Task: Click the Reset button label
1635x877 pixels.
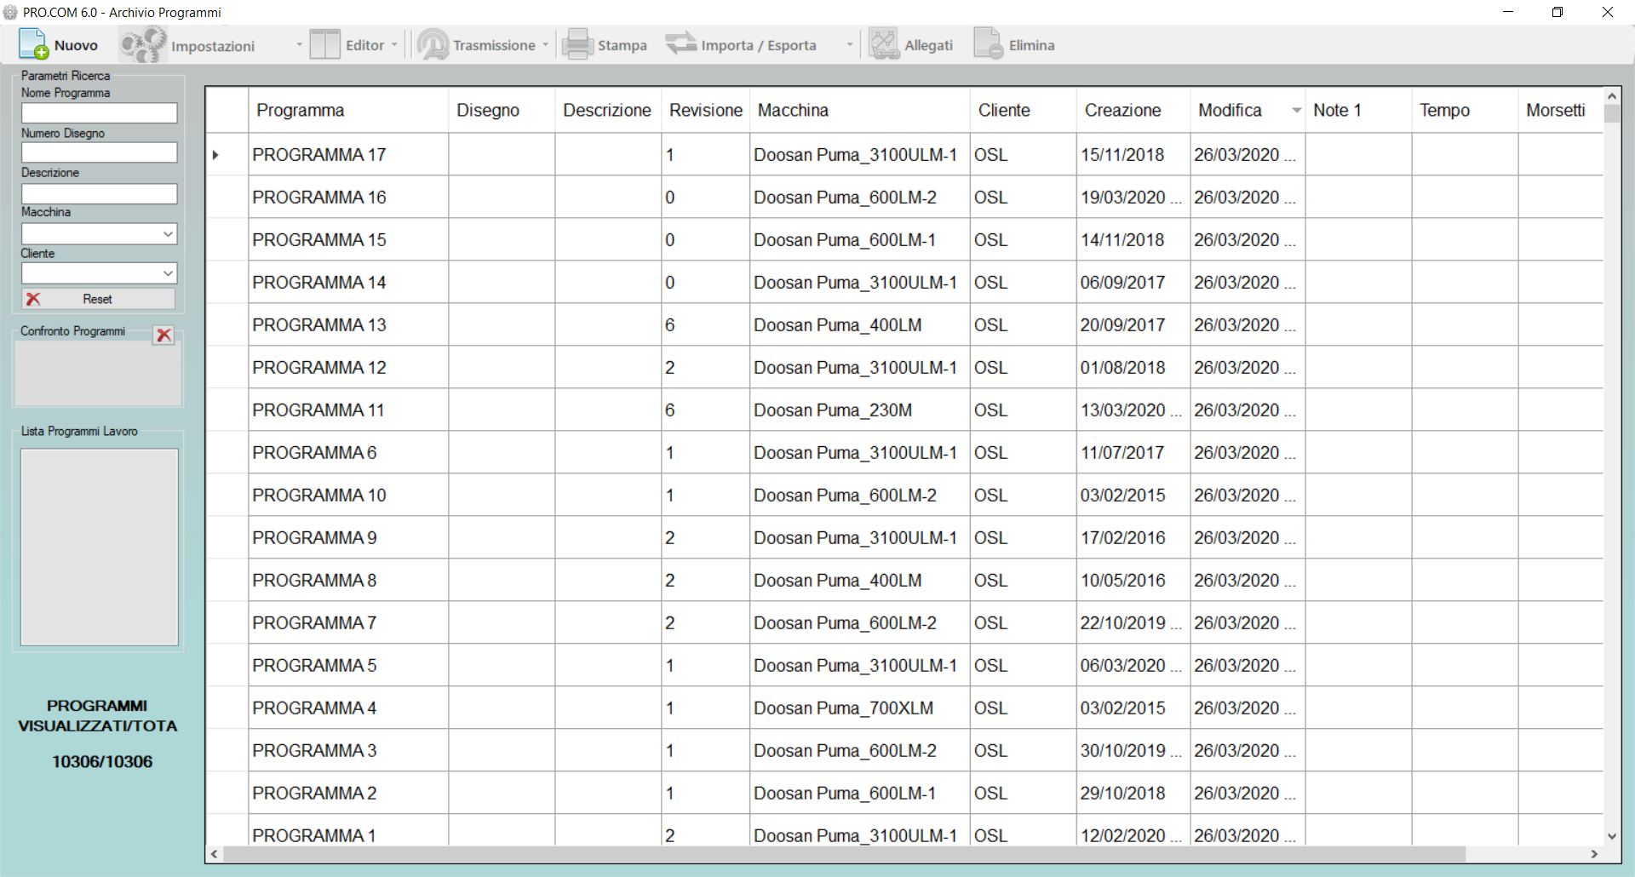Action: click(97, 299)
